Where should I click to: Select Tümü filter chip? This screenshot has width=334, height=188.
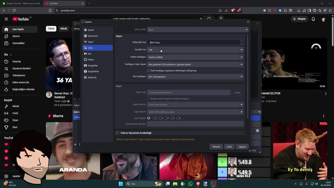(x=51, y=29)
